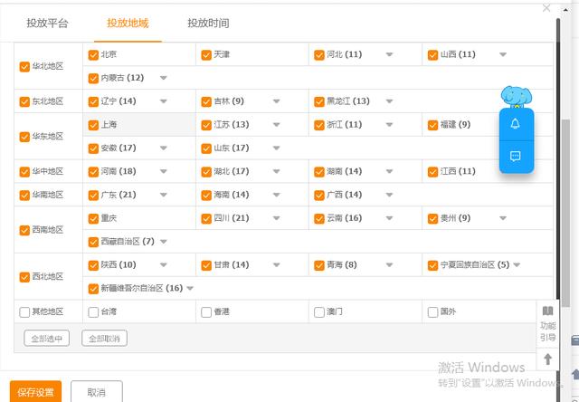The width and height of the screenshot is (579, 402).
Task: Expand the 广西 (14) dropdown arrow
Action: (x=389, y=195)
